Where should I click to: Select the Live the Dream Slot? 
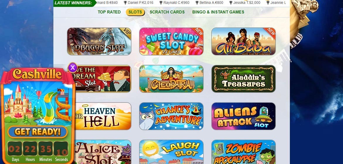103,79
